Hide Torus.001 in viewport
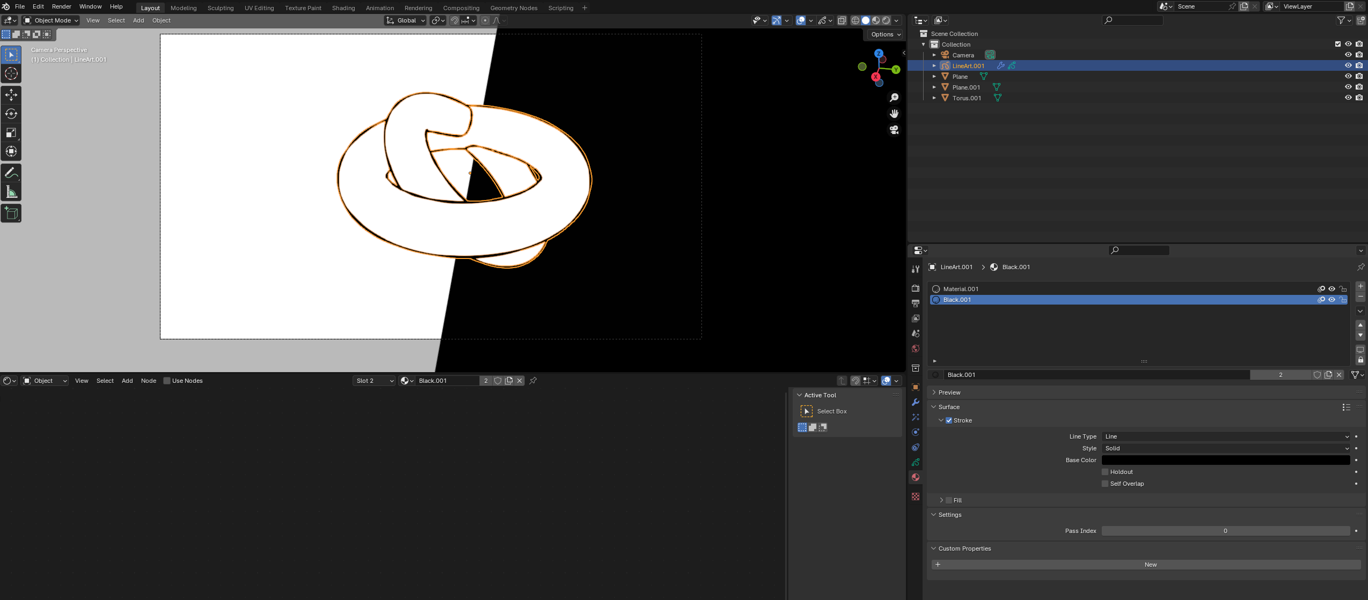 pos(1348,98)
